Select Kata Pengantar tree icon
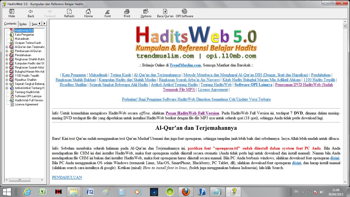The image size is (350, 197). pos(12,35)
